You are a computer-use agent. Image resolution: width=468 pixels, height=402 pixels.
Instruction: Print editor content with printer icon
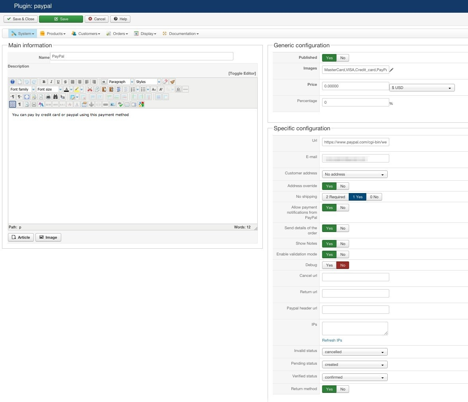[x=49, y=97]
